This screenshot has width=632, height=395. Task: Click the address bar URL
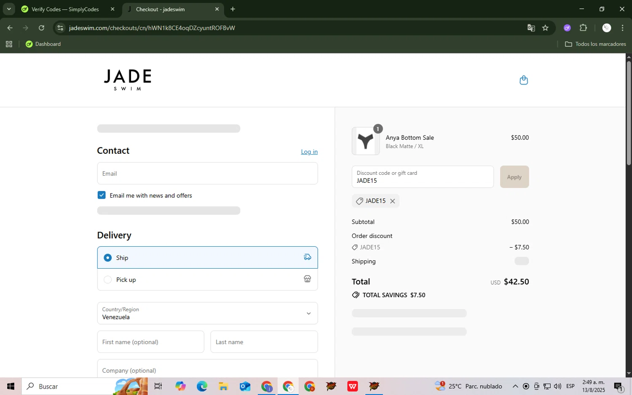click(152, 28)
